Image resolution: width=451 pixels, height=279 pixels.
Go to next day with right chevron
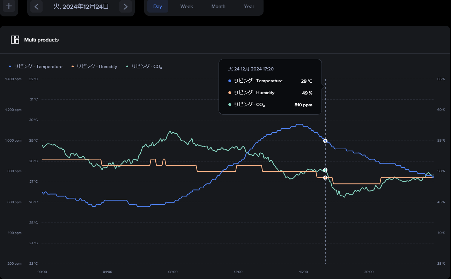126,6
